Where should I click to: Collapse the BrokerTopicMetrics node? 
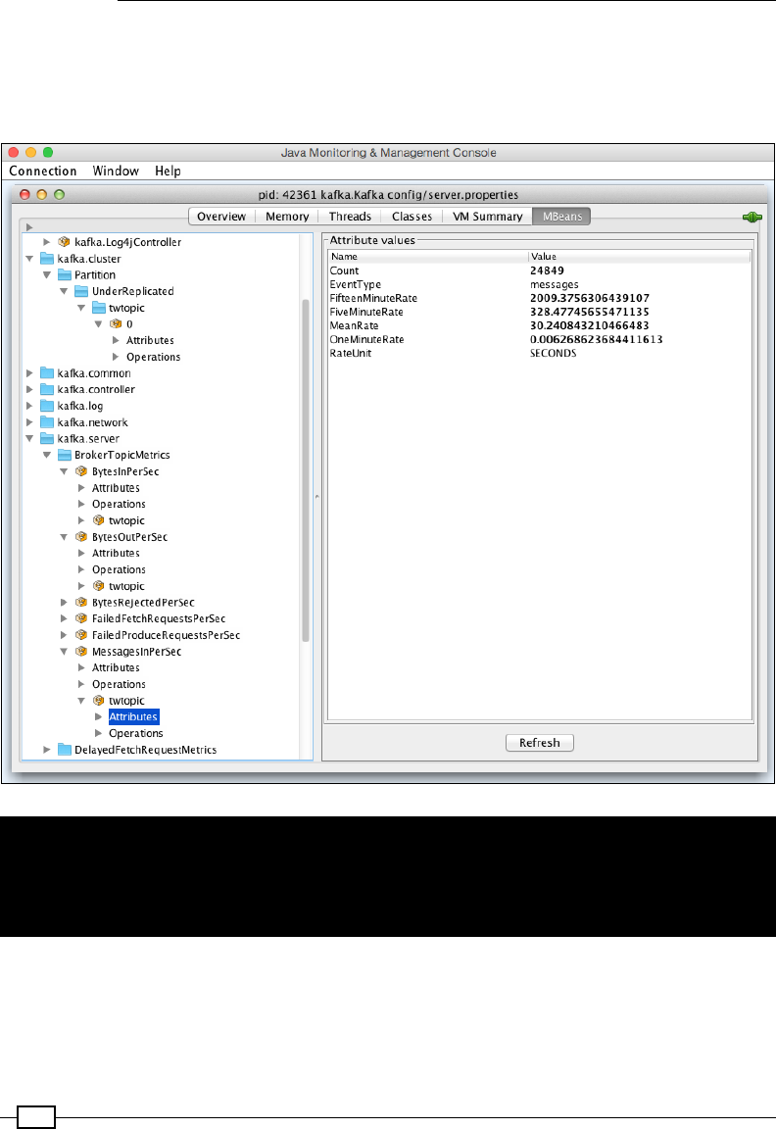[47, 455]
